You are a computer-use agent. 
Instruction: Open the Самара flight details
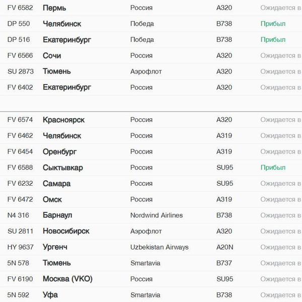[56, 184]
